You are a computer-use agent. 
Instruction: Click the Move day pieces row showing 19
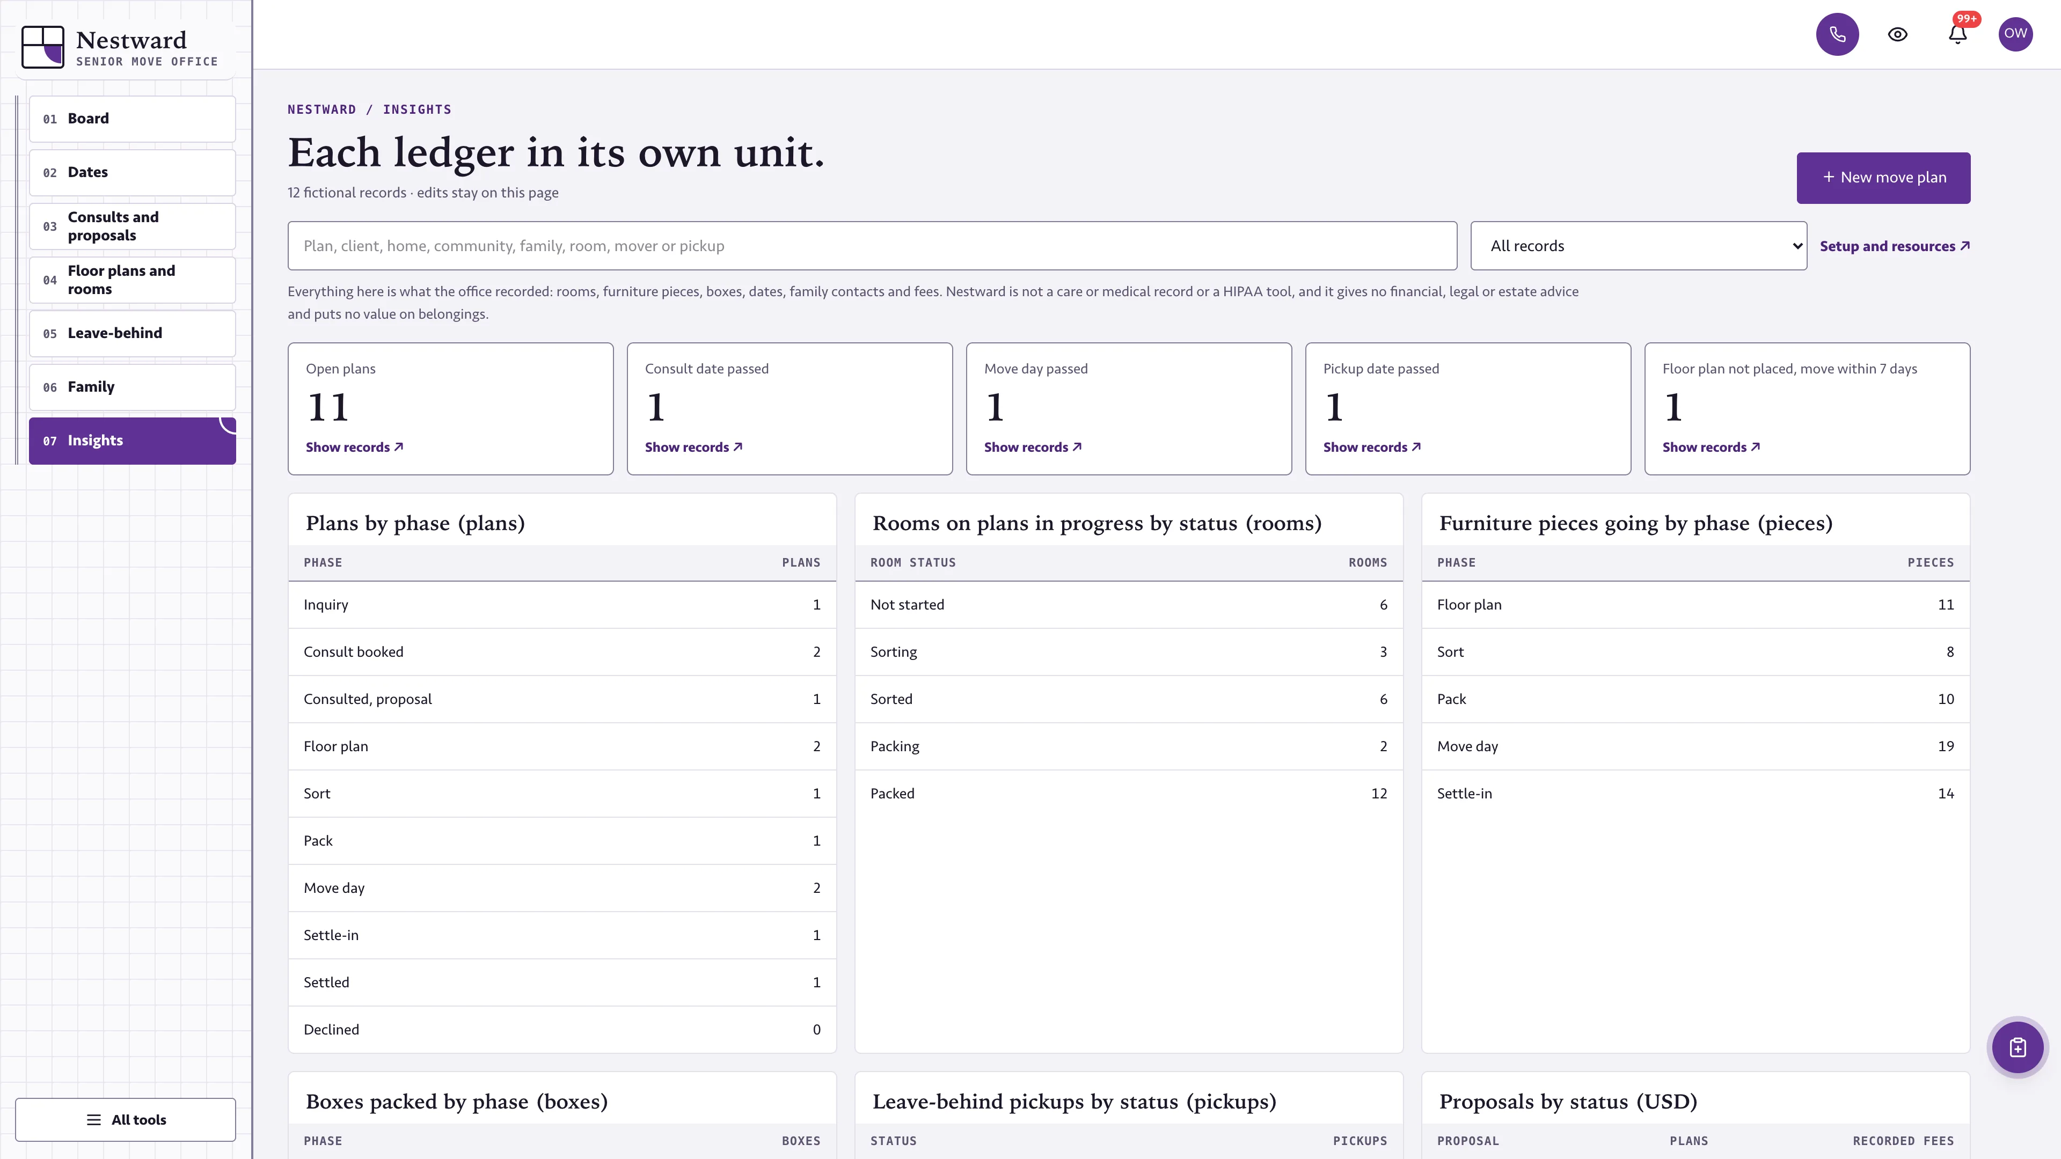(x=1695, y=746)
